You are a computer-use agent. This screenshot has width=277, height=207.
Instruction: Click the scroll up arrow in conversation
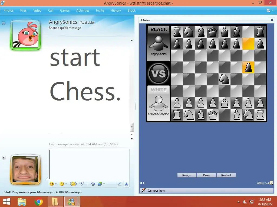coord(132,40)
